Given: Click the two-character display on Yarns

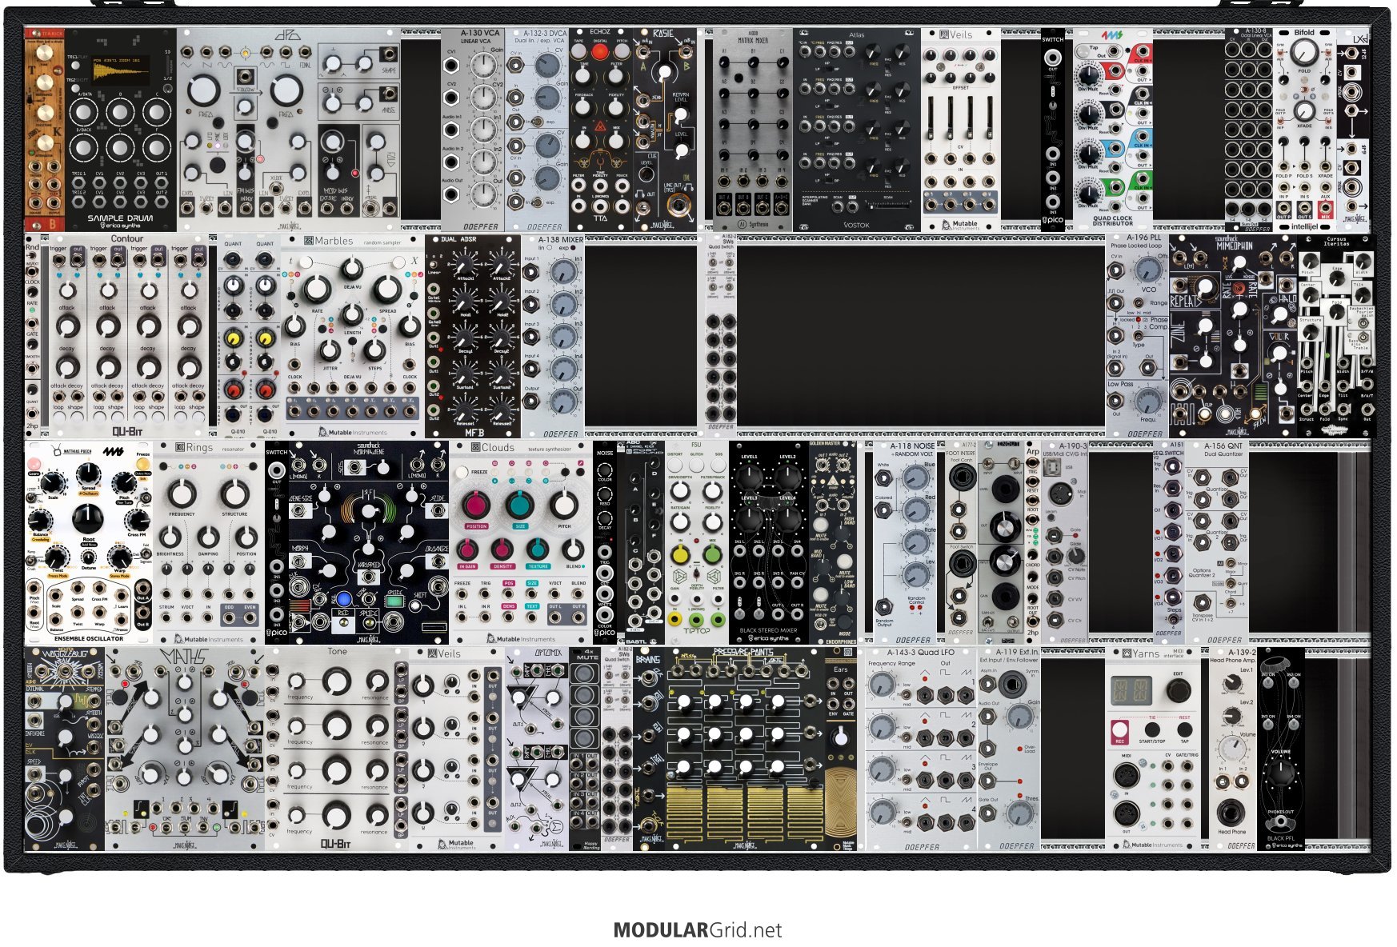Looking at the screenshot, I should [1131, 689].
